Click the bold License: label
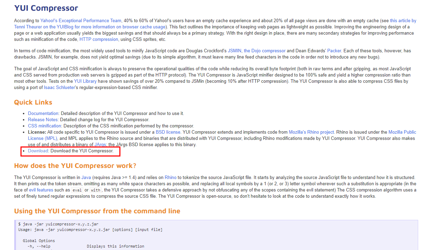 pyautogui.click(x=37, y=132)
